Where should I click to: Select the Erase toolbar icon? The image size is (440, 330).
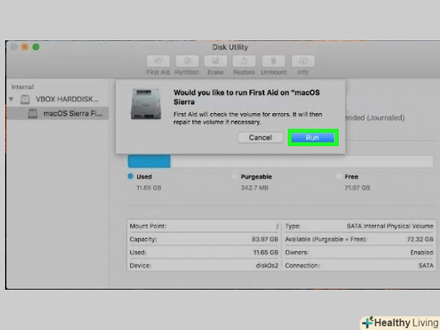[x=216, y=61]
